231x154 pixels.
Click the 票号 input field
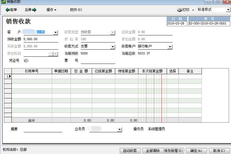pos(98,60)
